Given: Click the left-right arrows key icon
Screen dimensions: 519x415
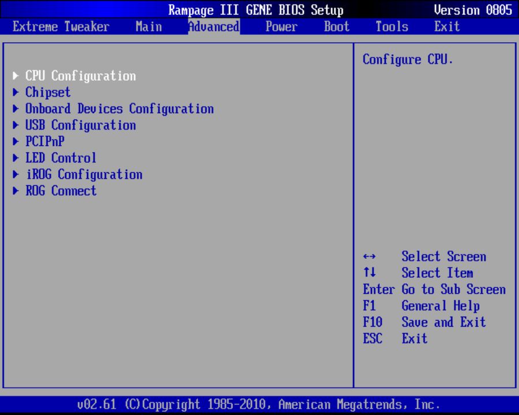Looking at the screenshot, I should pos(369,256).
